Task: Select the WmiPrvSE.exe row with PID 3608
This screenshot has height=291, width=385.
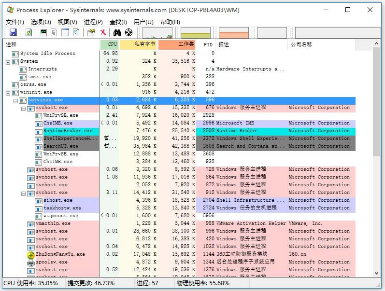Action: (180, 154)
